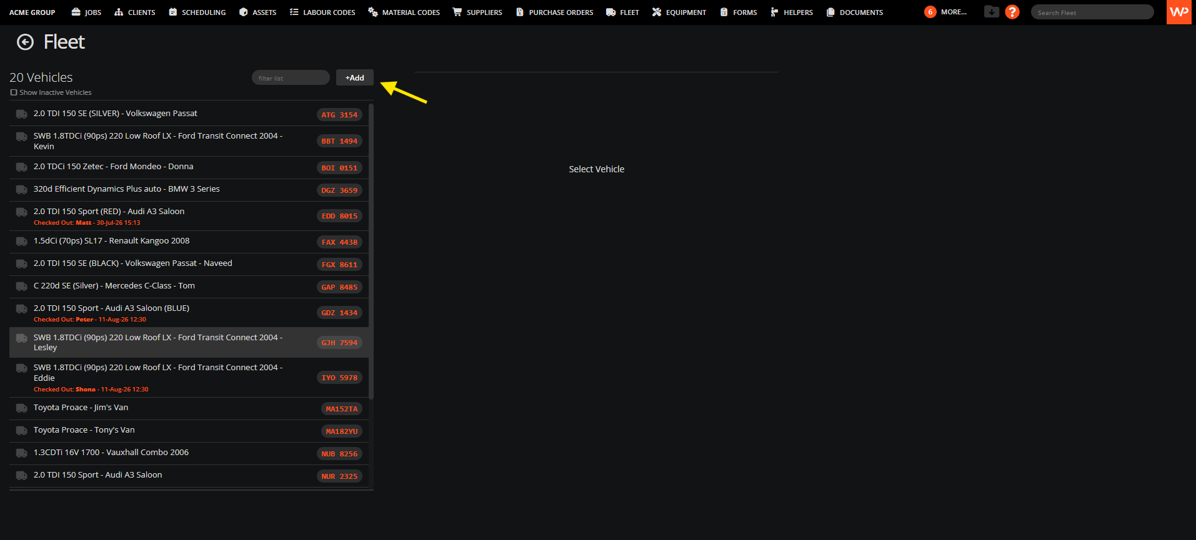The image size is (1196, 540).
Task: Open the Suppliers menu
Action: (x=477, y=12)
